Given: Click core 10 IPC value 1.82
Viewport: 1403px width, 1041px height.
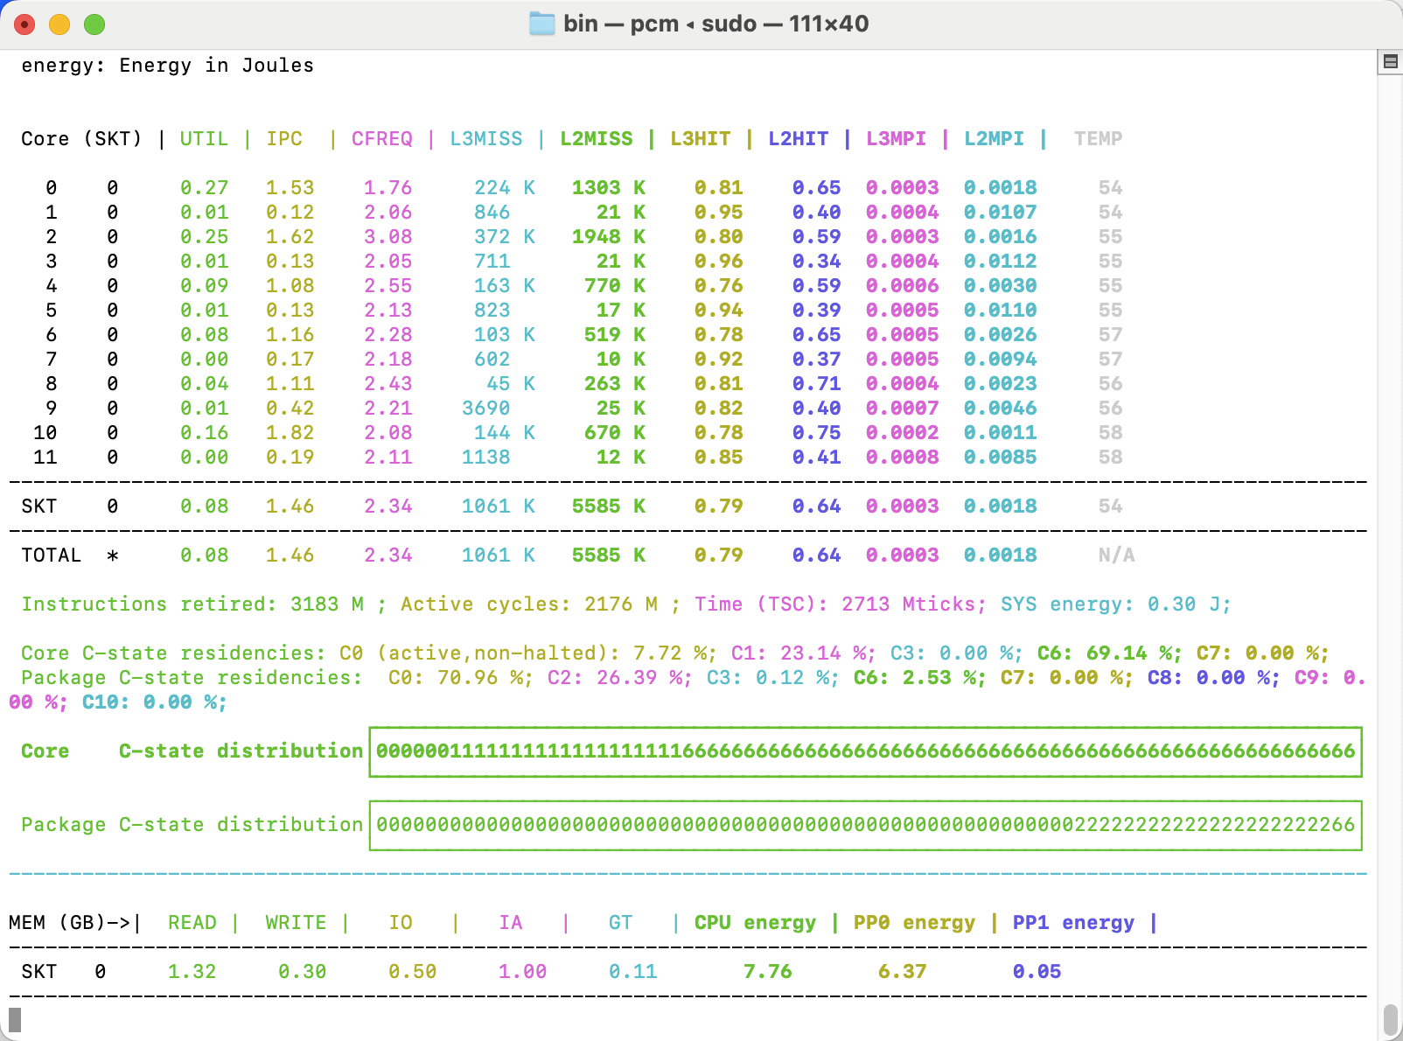Looking at the screenshot, I should [x=290, y=433].
